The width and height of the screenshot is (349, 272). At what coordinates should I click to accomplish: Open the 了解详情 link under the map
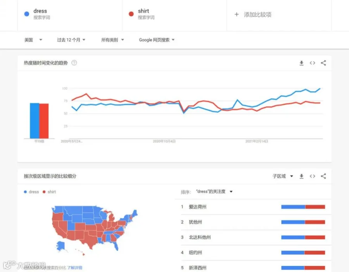75,268
